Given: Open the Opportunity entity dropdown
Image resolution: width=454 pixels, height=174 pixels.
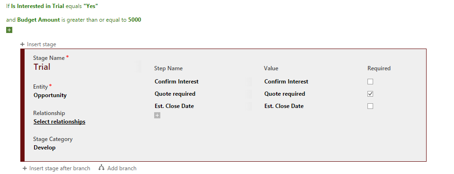Looking at the screenshot, I should tap(50, 95).
